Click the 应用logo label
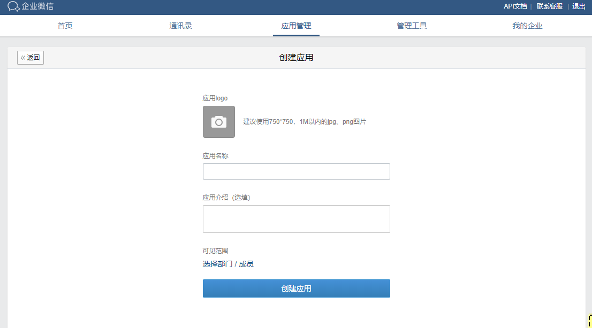 pyautogui.click(x=215, y=98)
